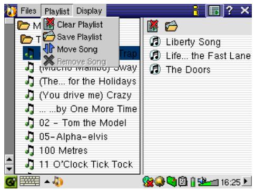Click the battery status icon

tap(193, 182)
